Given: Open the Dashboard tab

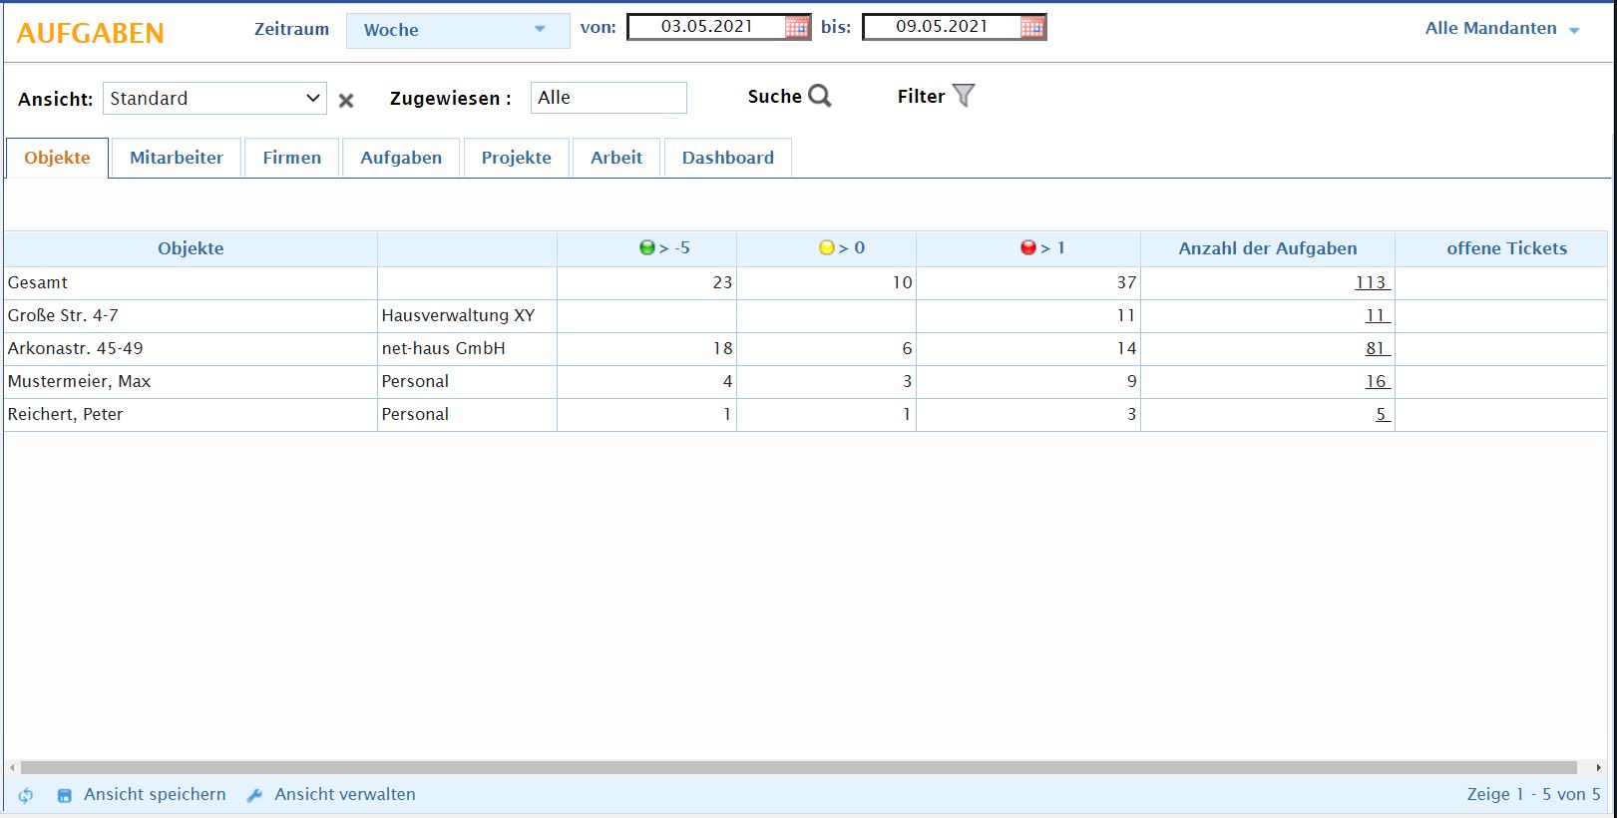Looking at the screenshot, I should point(728,158).
